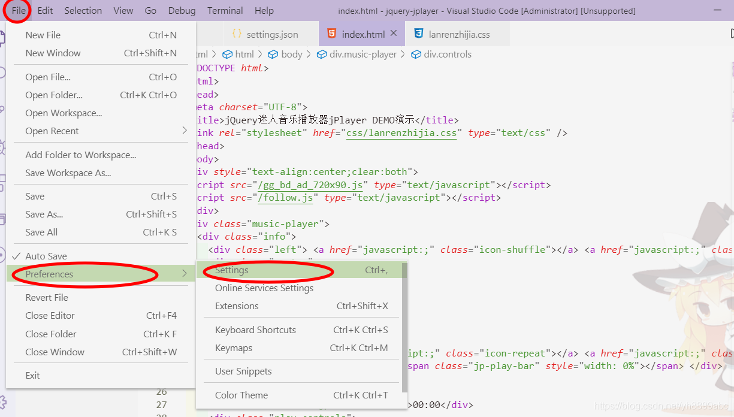This screenshot has width=734, height=417.
Task: Toggle the Auto Save option
Action: coord(101,256)
